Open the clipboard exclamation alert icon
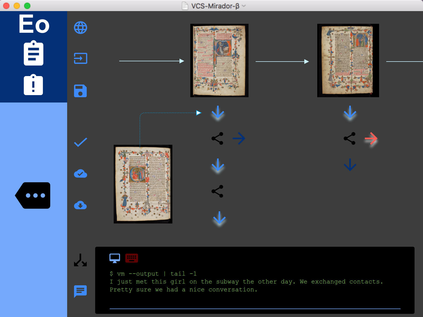Viewport: 423px width, 317px height. [x=33, y=85]
